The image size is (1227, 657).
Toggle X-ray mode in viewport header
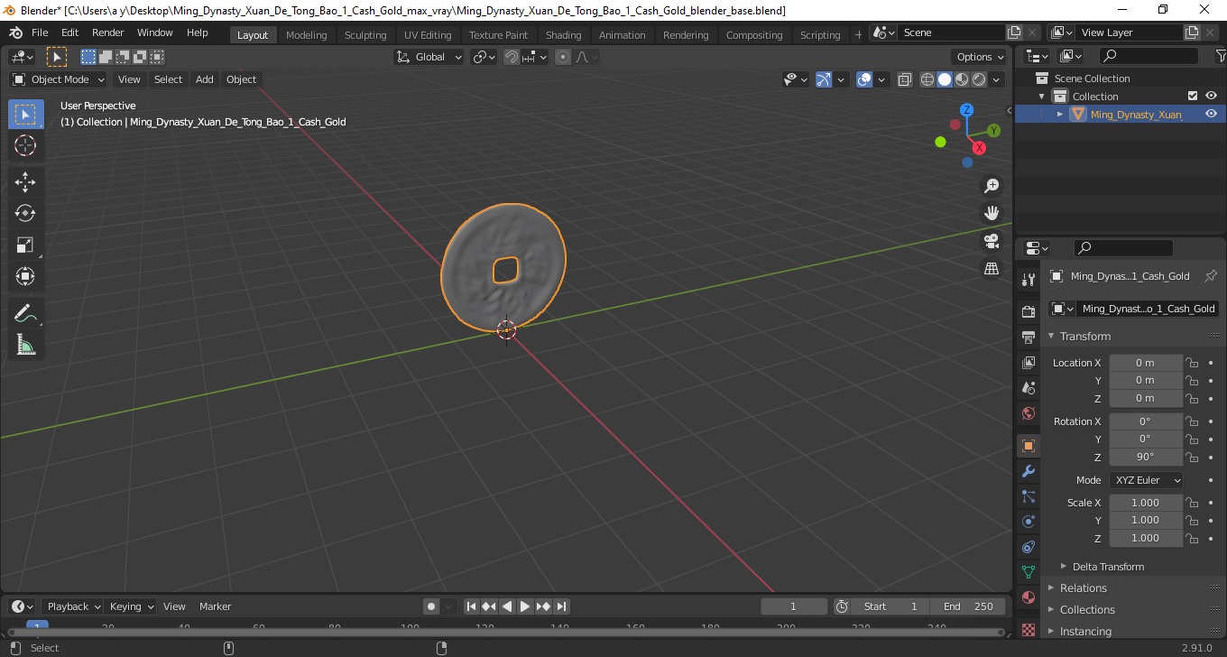click(905, 79)
